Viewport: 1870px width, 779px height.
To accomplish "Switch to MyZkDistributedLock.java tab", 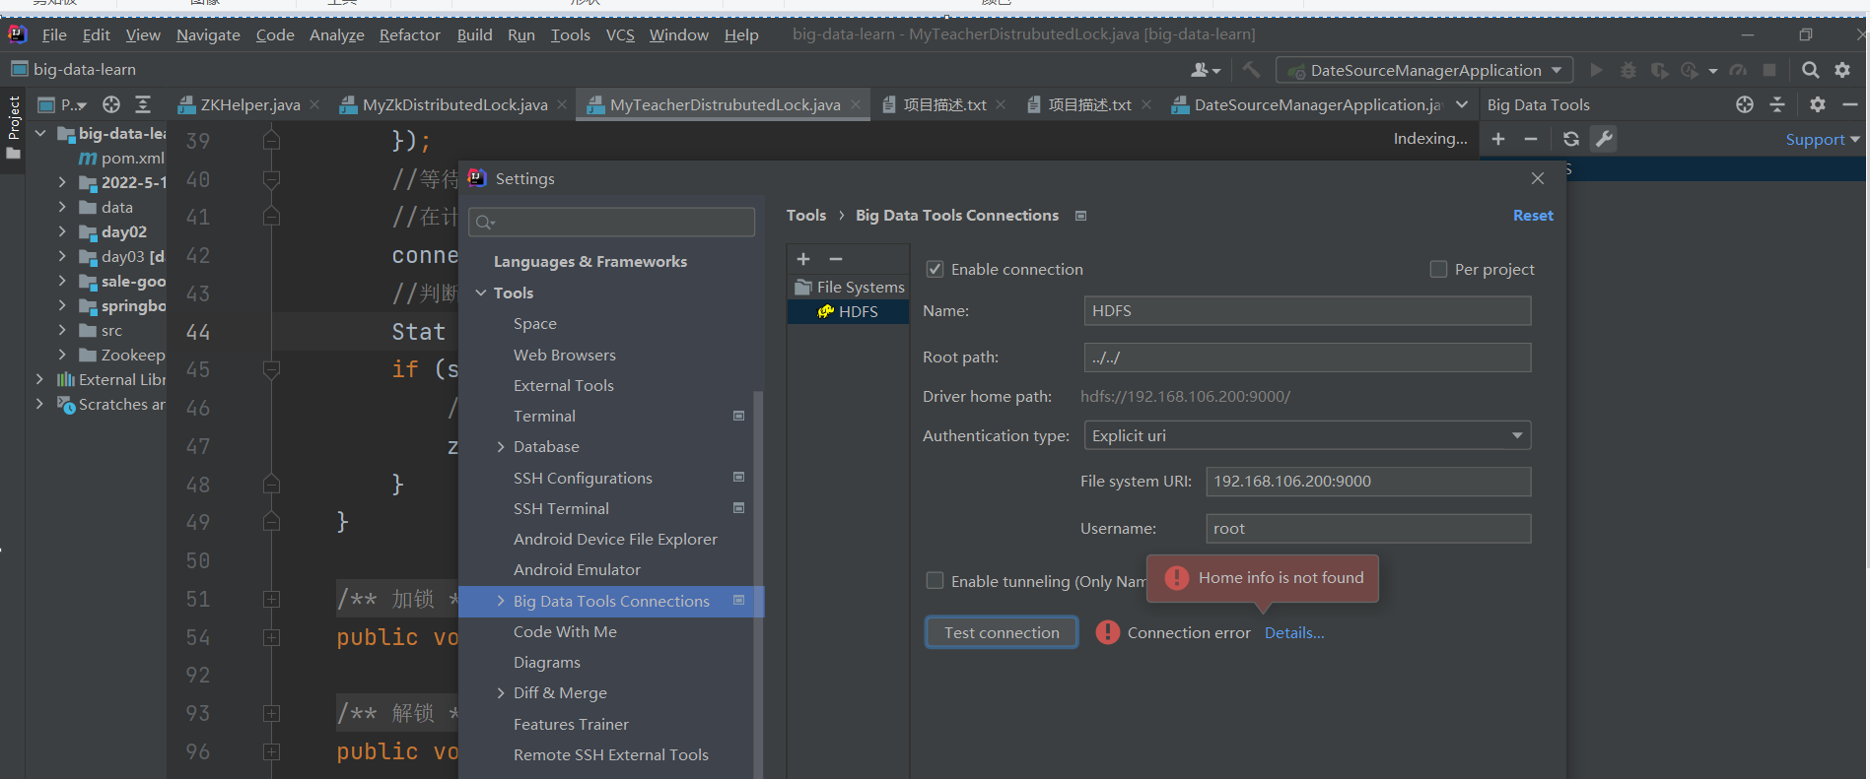I will pyautogui.click(x=454, y=104).
